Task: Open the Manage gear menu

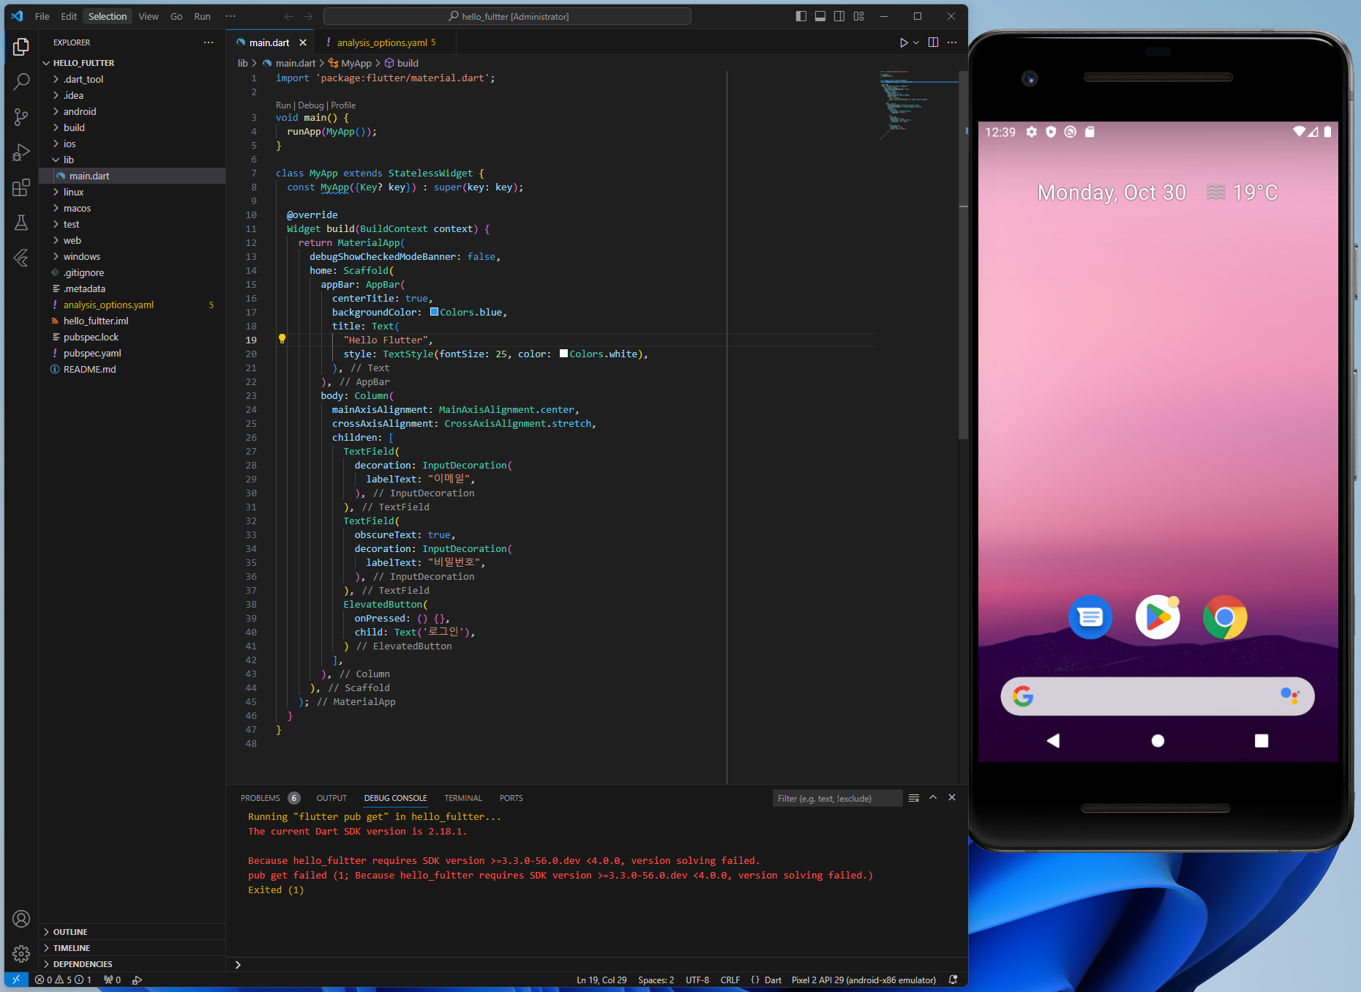Action: 21,954
